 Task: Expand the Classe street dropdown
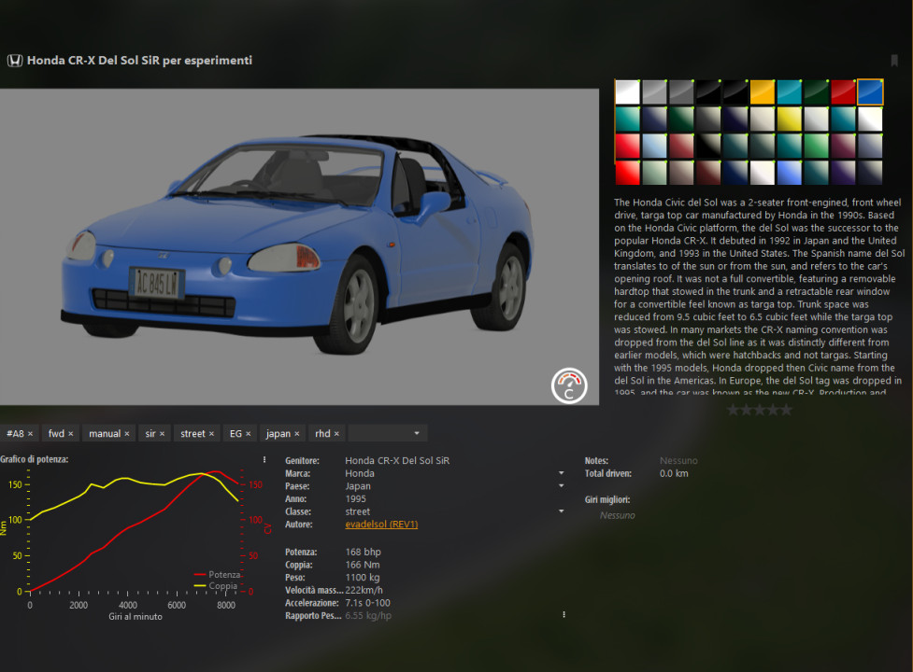pyautogui.click(x=562, y=511)
